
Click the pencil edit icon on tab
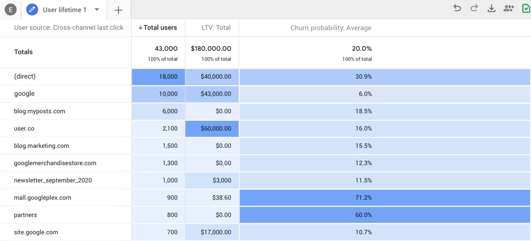(32, 10)
